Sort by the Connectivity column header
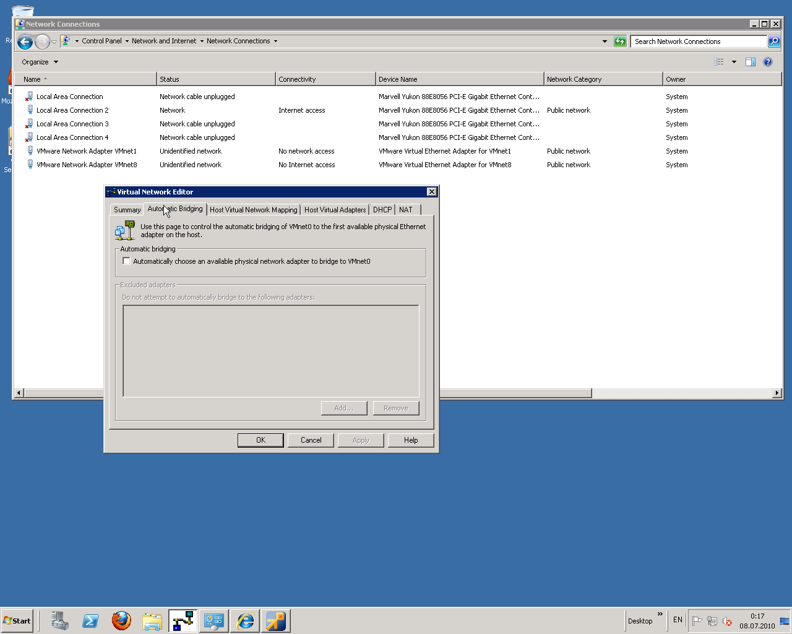792x634 pixels. 325,79
